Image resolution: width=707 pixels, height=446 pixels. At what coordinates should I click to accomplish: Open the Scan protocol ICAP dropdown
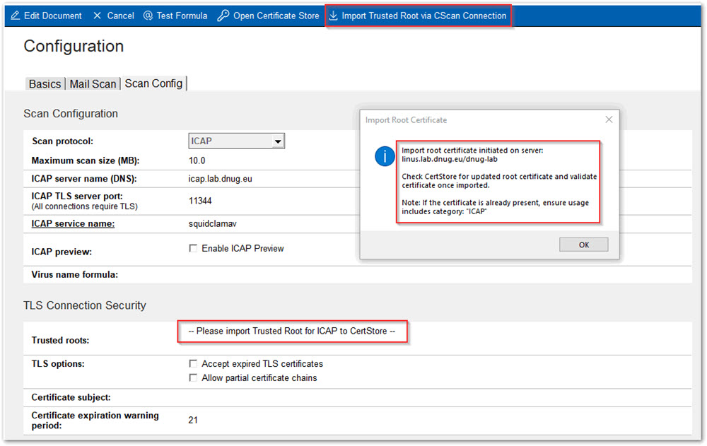278,141
